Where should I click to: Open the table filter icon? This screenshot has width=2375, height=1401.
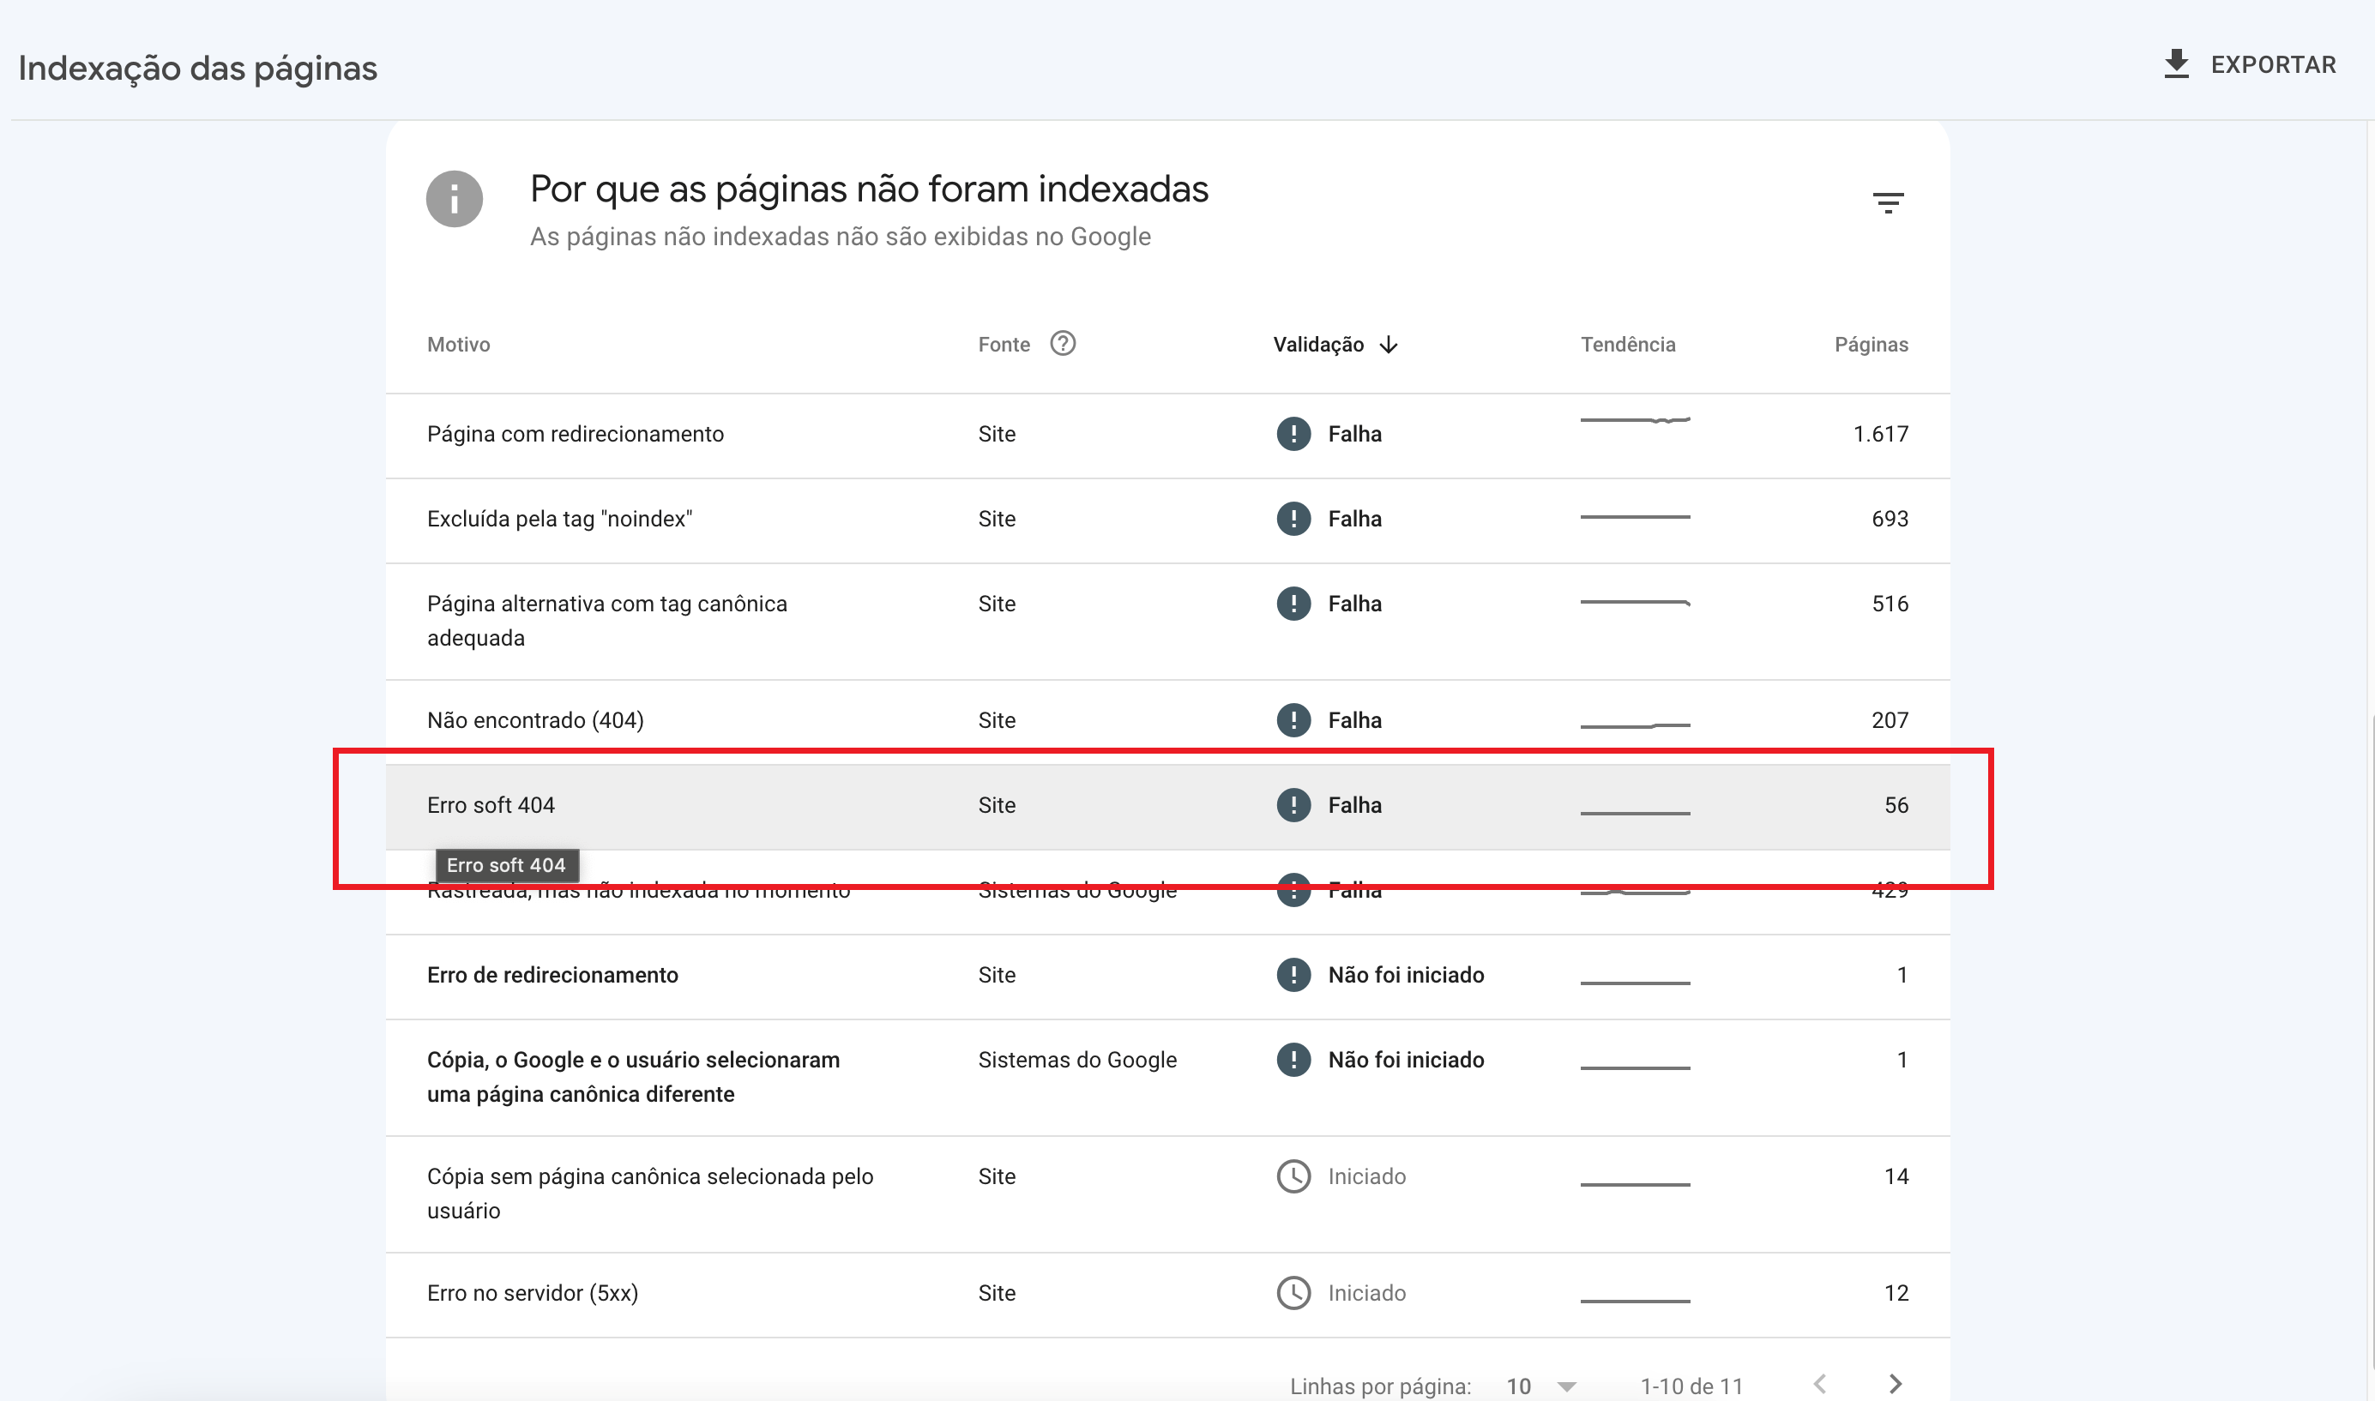pos(1888,202)
